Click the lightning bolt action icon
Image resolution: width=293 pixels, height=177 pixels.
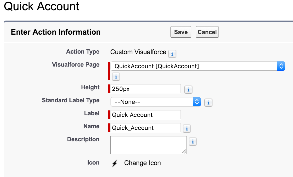tap(115, 163)
